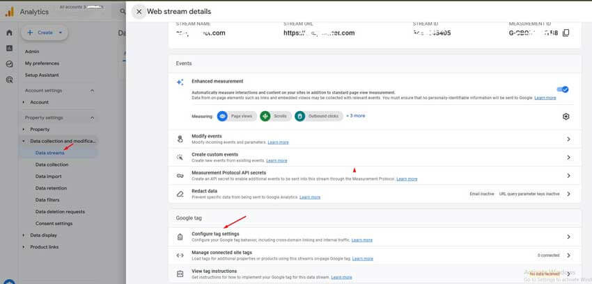This screenshot has width=592, height=284.
Task: Click the 0 connected status text
Action: [x=549, y=256]
